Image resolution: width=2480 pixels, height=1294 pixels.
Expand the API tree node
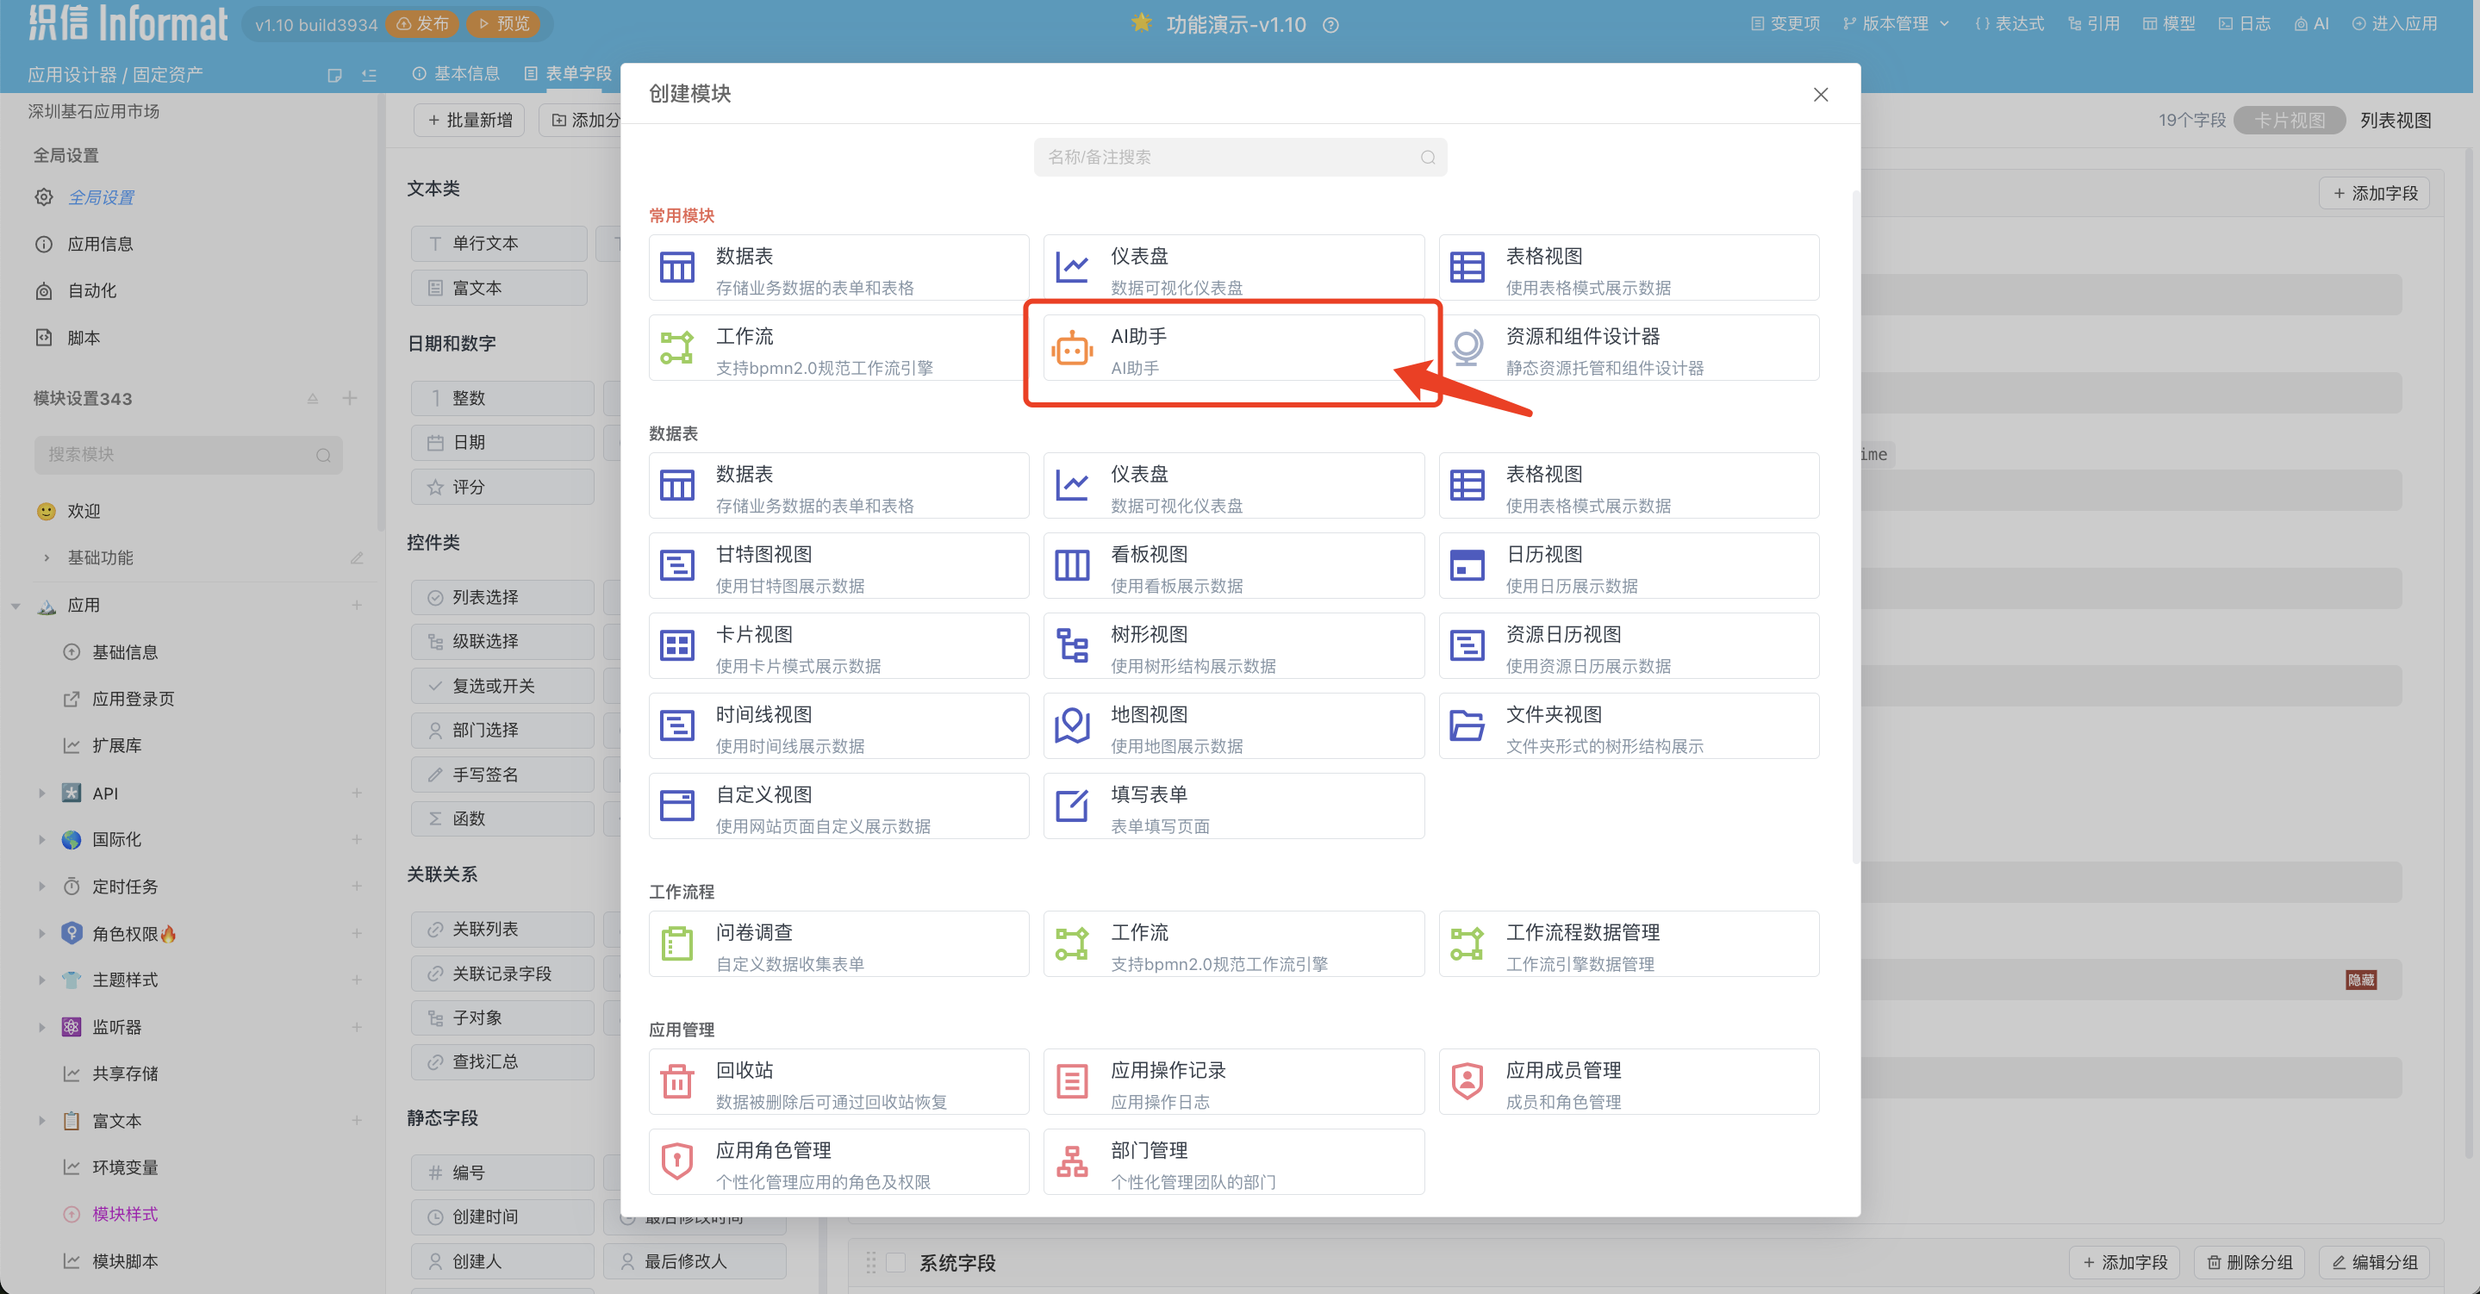click(x=41, y=793)
